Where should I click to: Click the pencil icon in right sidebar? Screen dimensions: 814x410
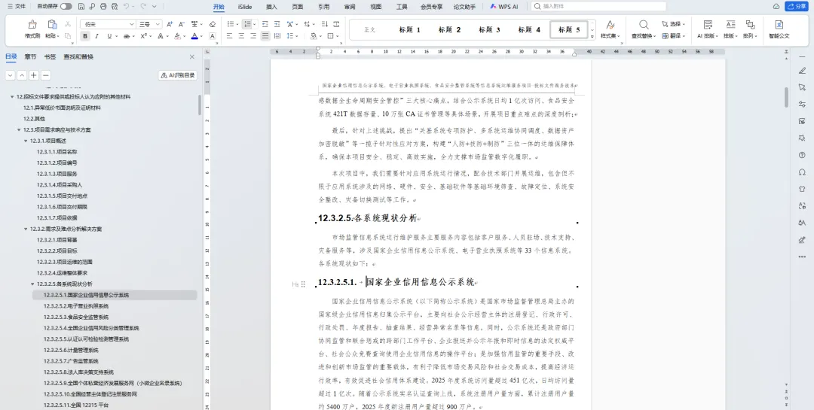tap(802, 71)
